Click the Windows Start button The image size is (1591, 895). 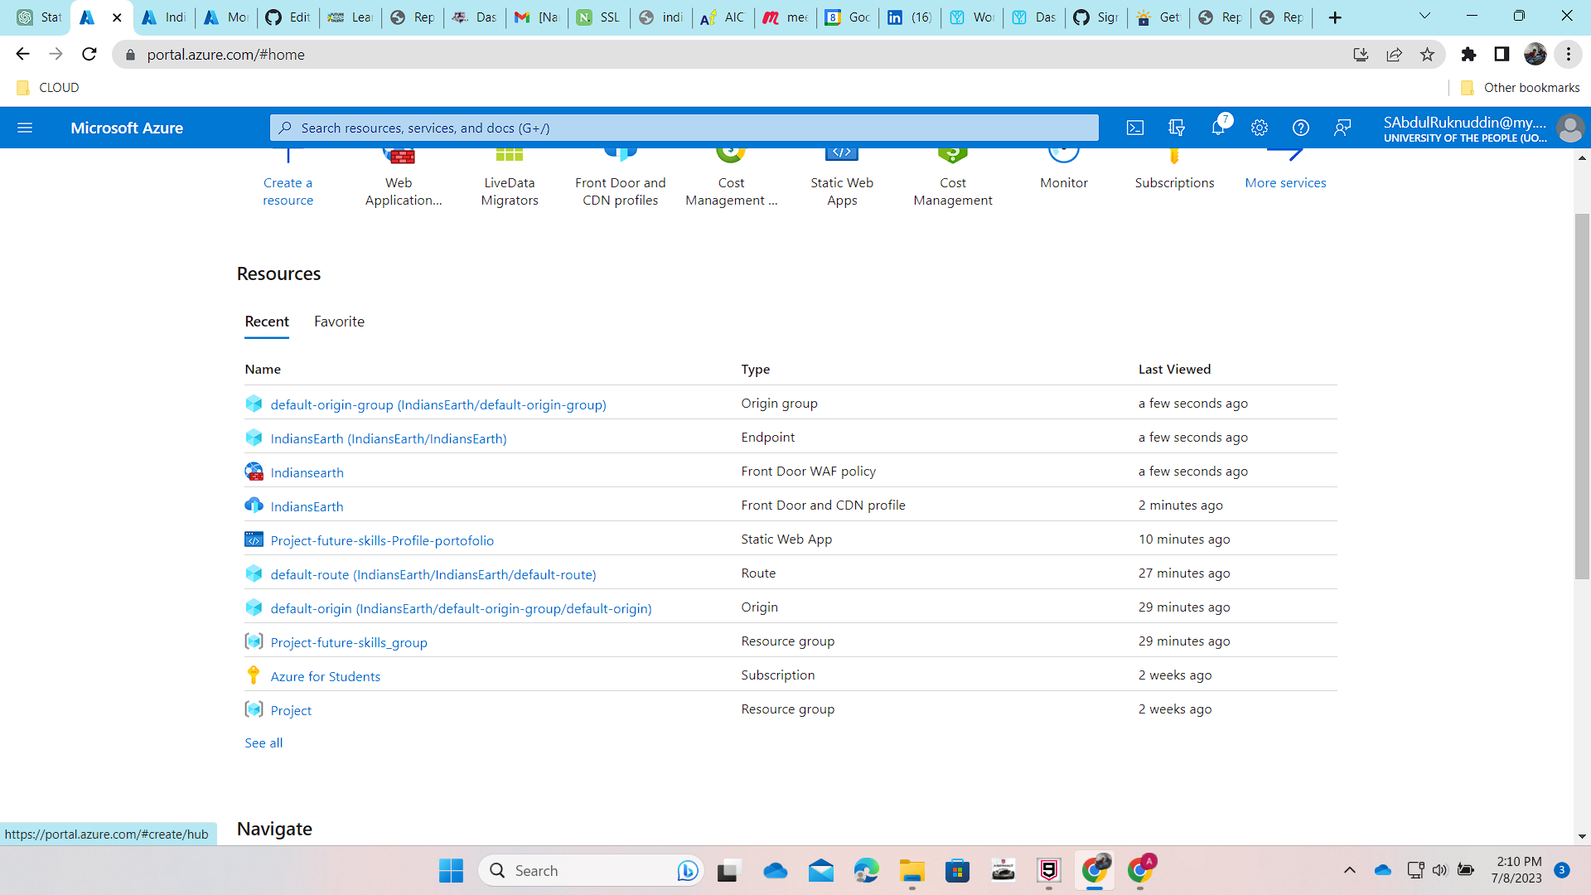click(x=451, y=870)
